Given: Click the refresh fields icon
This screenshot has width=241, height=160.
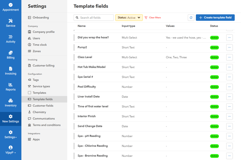Looking at the screenshot, I should 191,17.
